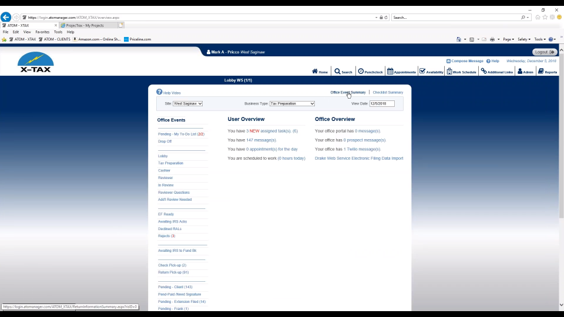Open browser home icon at top right
564x317 pixels.
point(538,17)
